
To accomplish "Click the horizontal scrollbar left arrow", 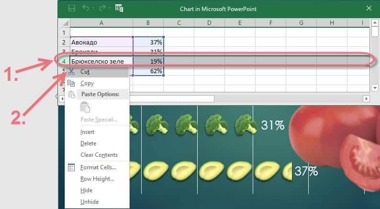I will coord(62,99).
